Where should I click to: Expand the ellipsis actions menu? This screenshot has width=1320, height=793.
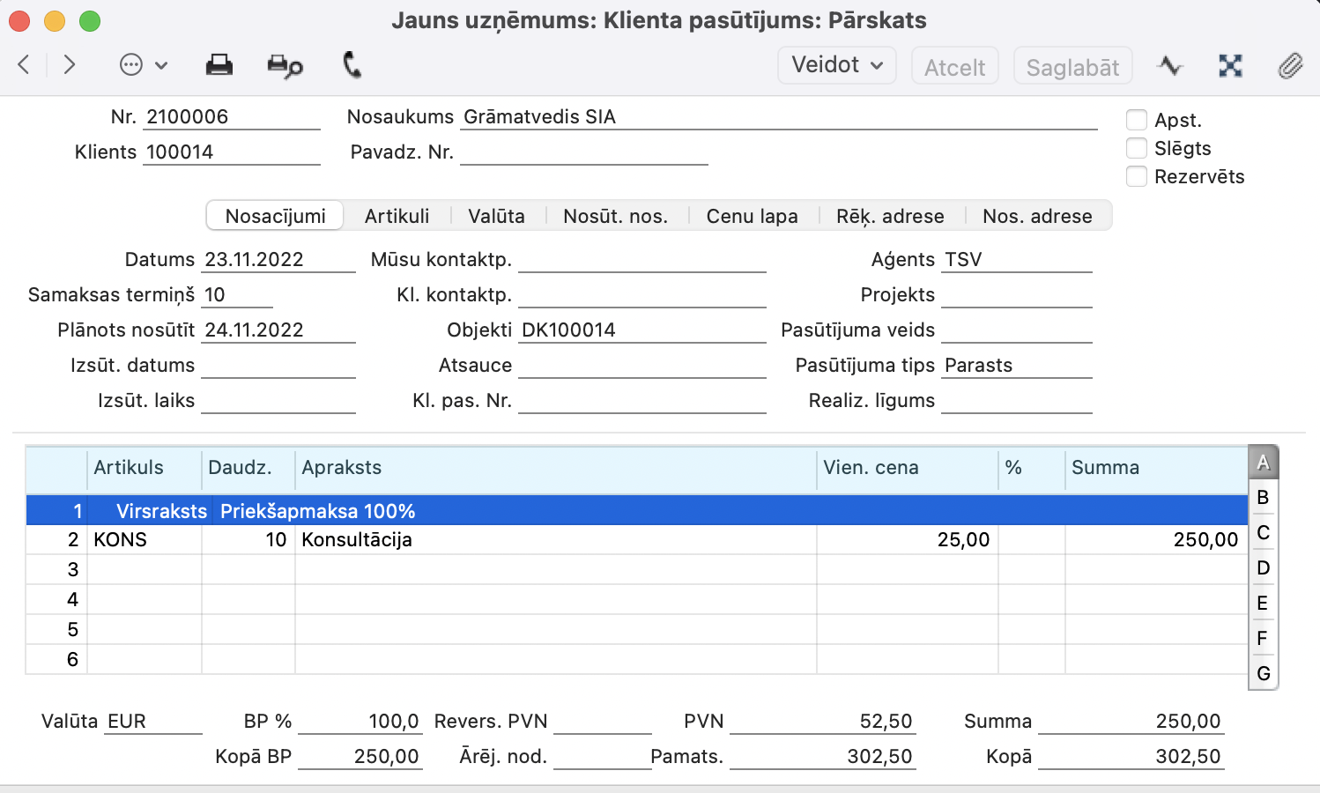pos(142,65)
